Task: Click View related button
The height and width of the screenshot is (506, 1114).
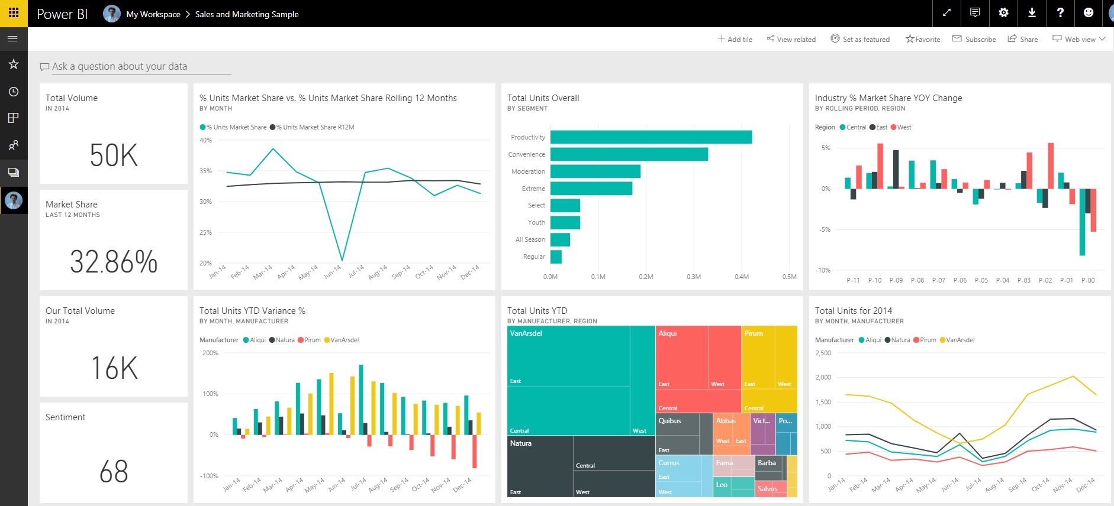Action: coord(791,39)
